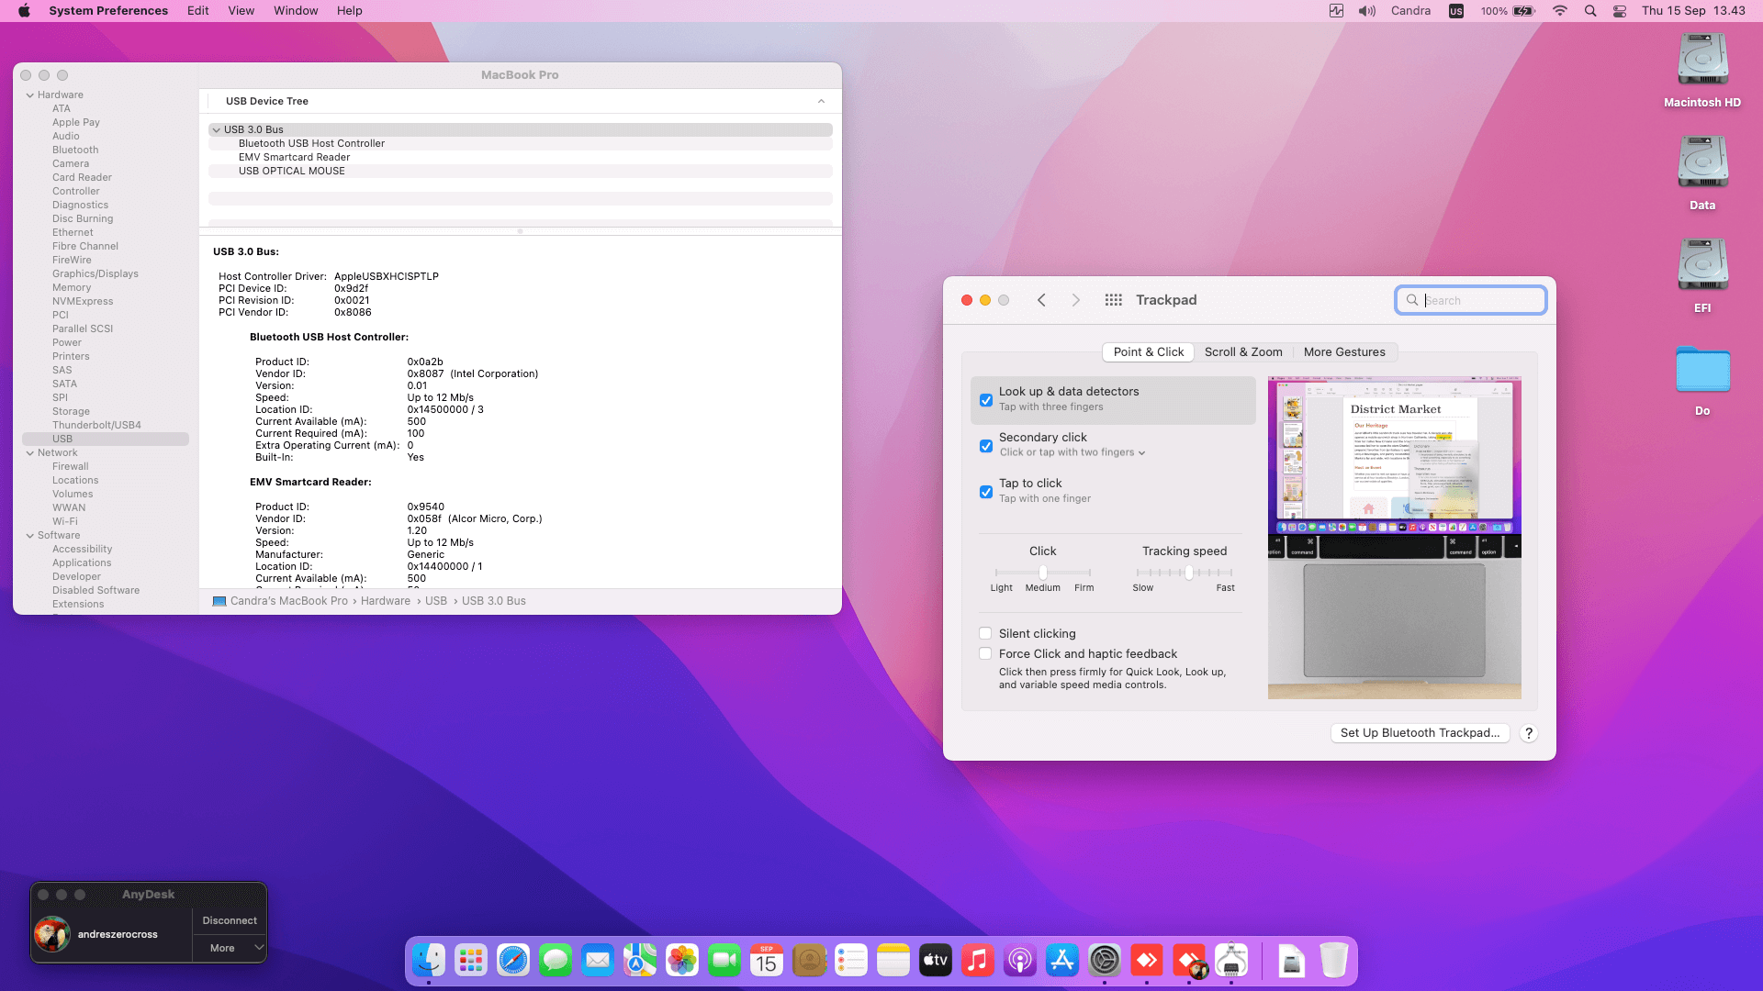
Task: Click Candra's MacBook Pro in path bar
Action: click(288, 601)
